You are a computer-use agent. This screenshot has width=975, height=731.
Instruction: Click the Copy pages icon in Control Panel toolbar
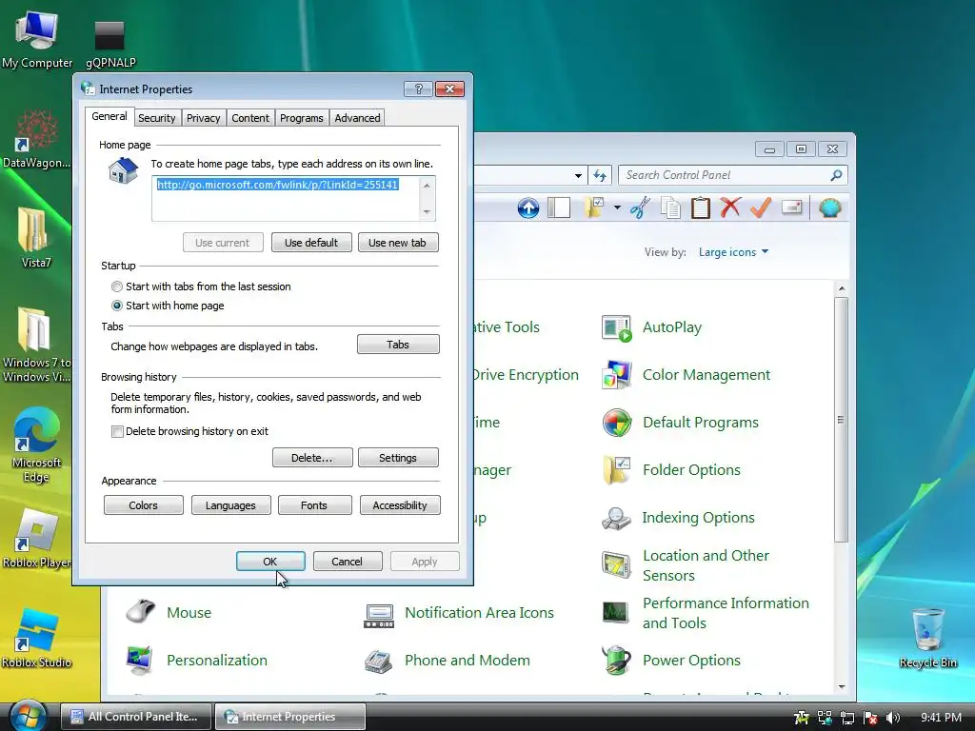coord(670,207)
